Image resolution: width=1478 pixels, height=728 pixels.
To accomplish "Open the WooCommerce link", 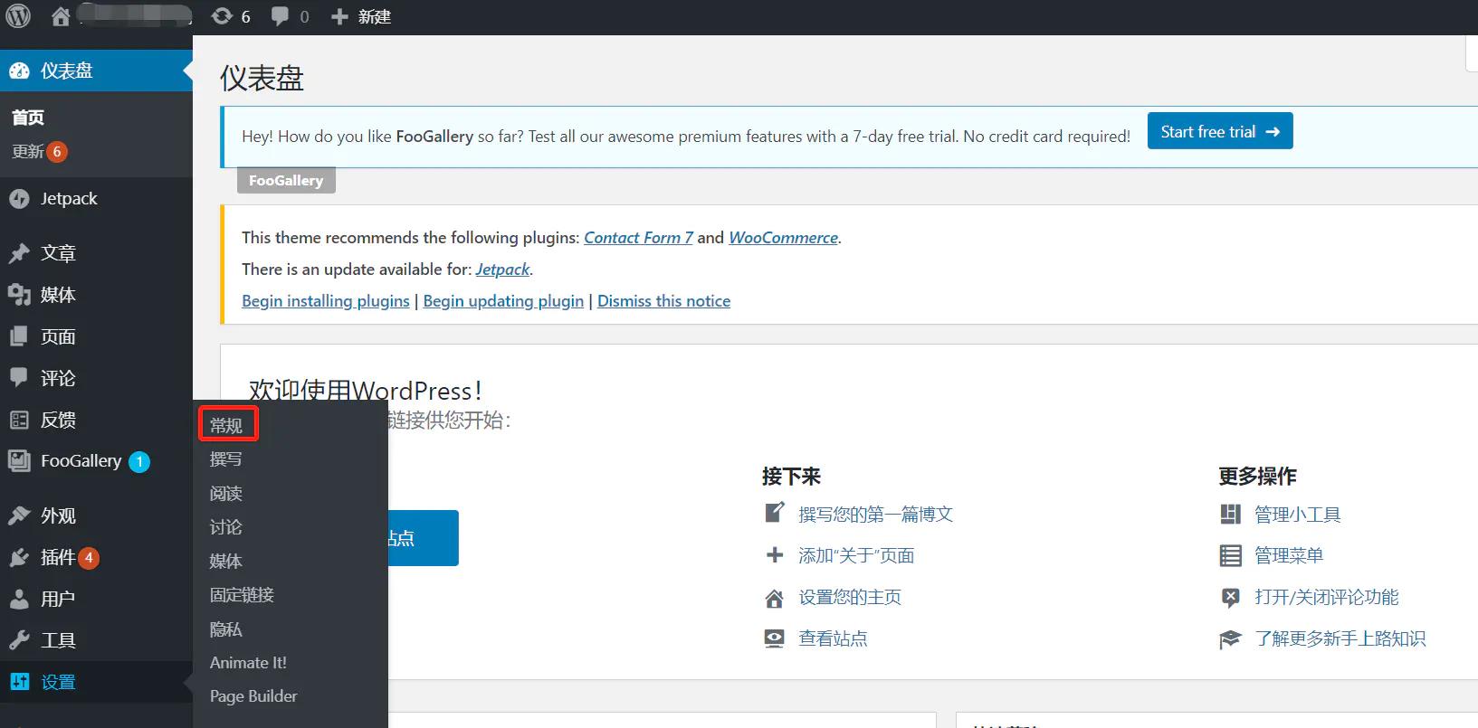I will point(784,238).
